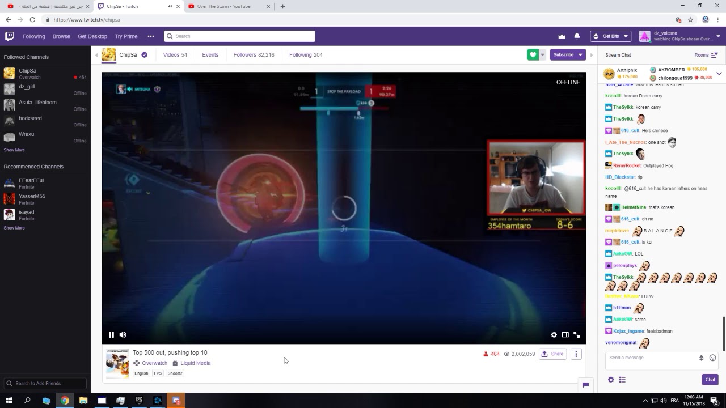
Task: Open the Following 204 tab
Action: (306, 55)
